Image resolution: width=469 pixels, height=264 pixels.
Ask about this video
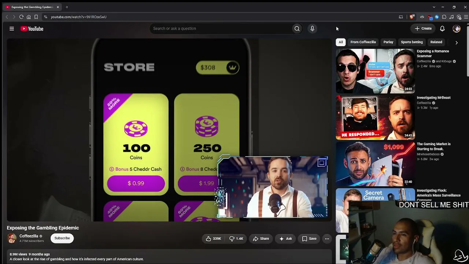285,239
